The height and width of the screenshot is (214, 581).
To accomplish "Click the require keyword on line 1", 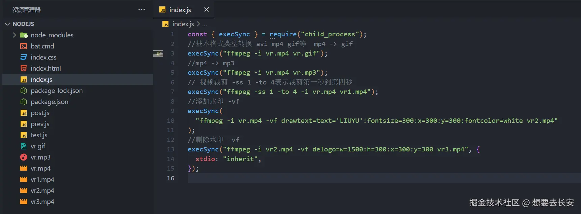I will coord(283,34).
